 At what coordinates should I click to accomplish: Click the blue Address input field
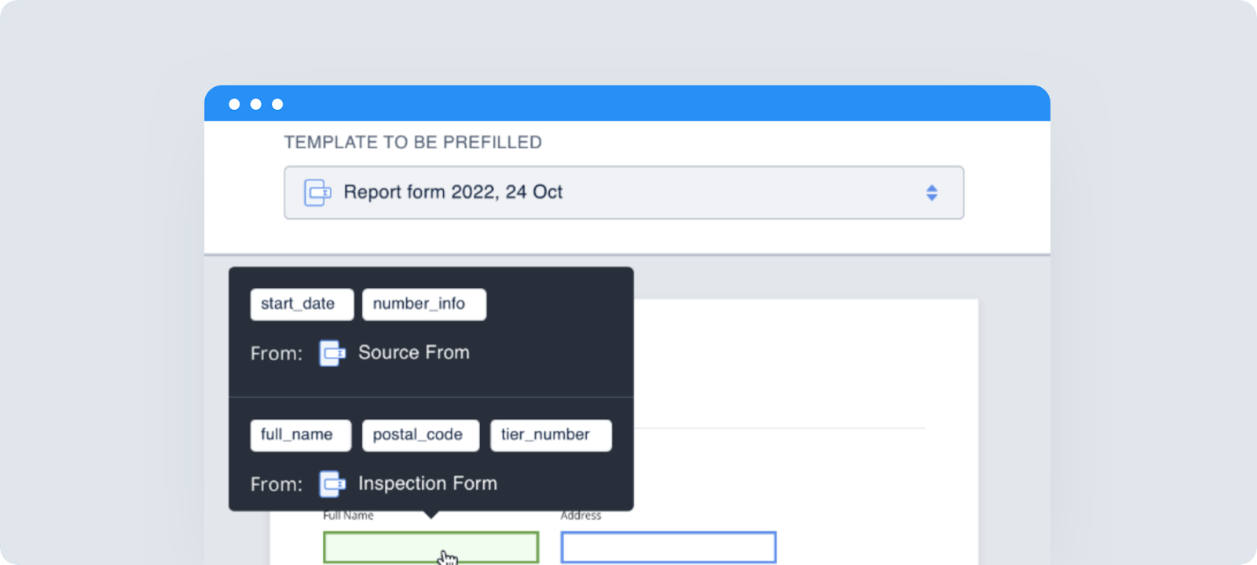pyautogui.click(x=668, y=547)
